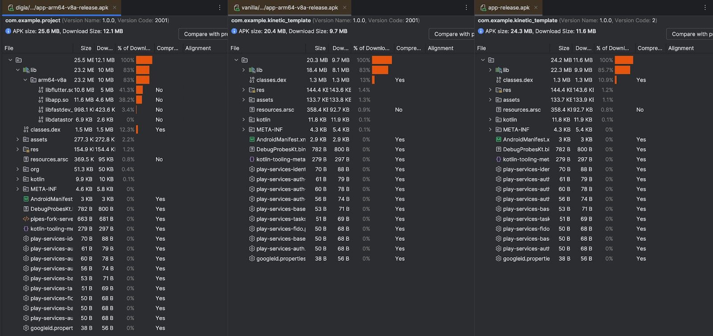Image resolution: width=713 pixels, height=336 pixels.
Task: Click the 22.3 MB lib size in right pane
Action: coord(561,70)
